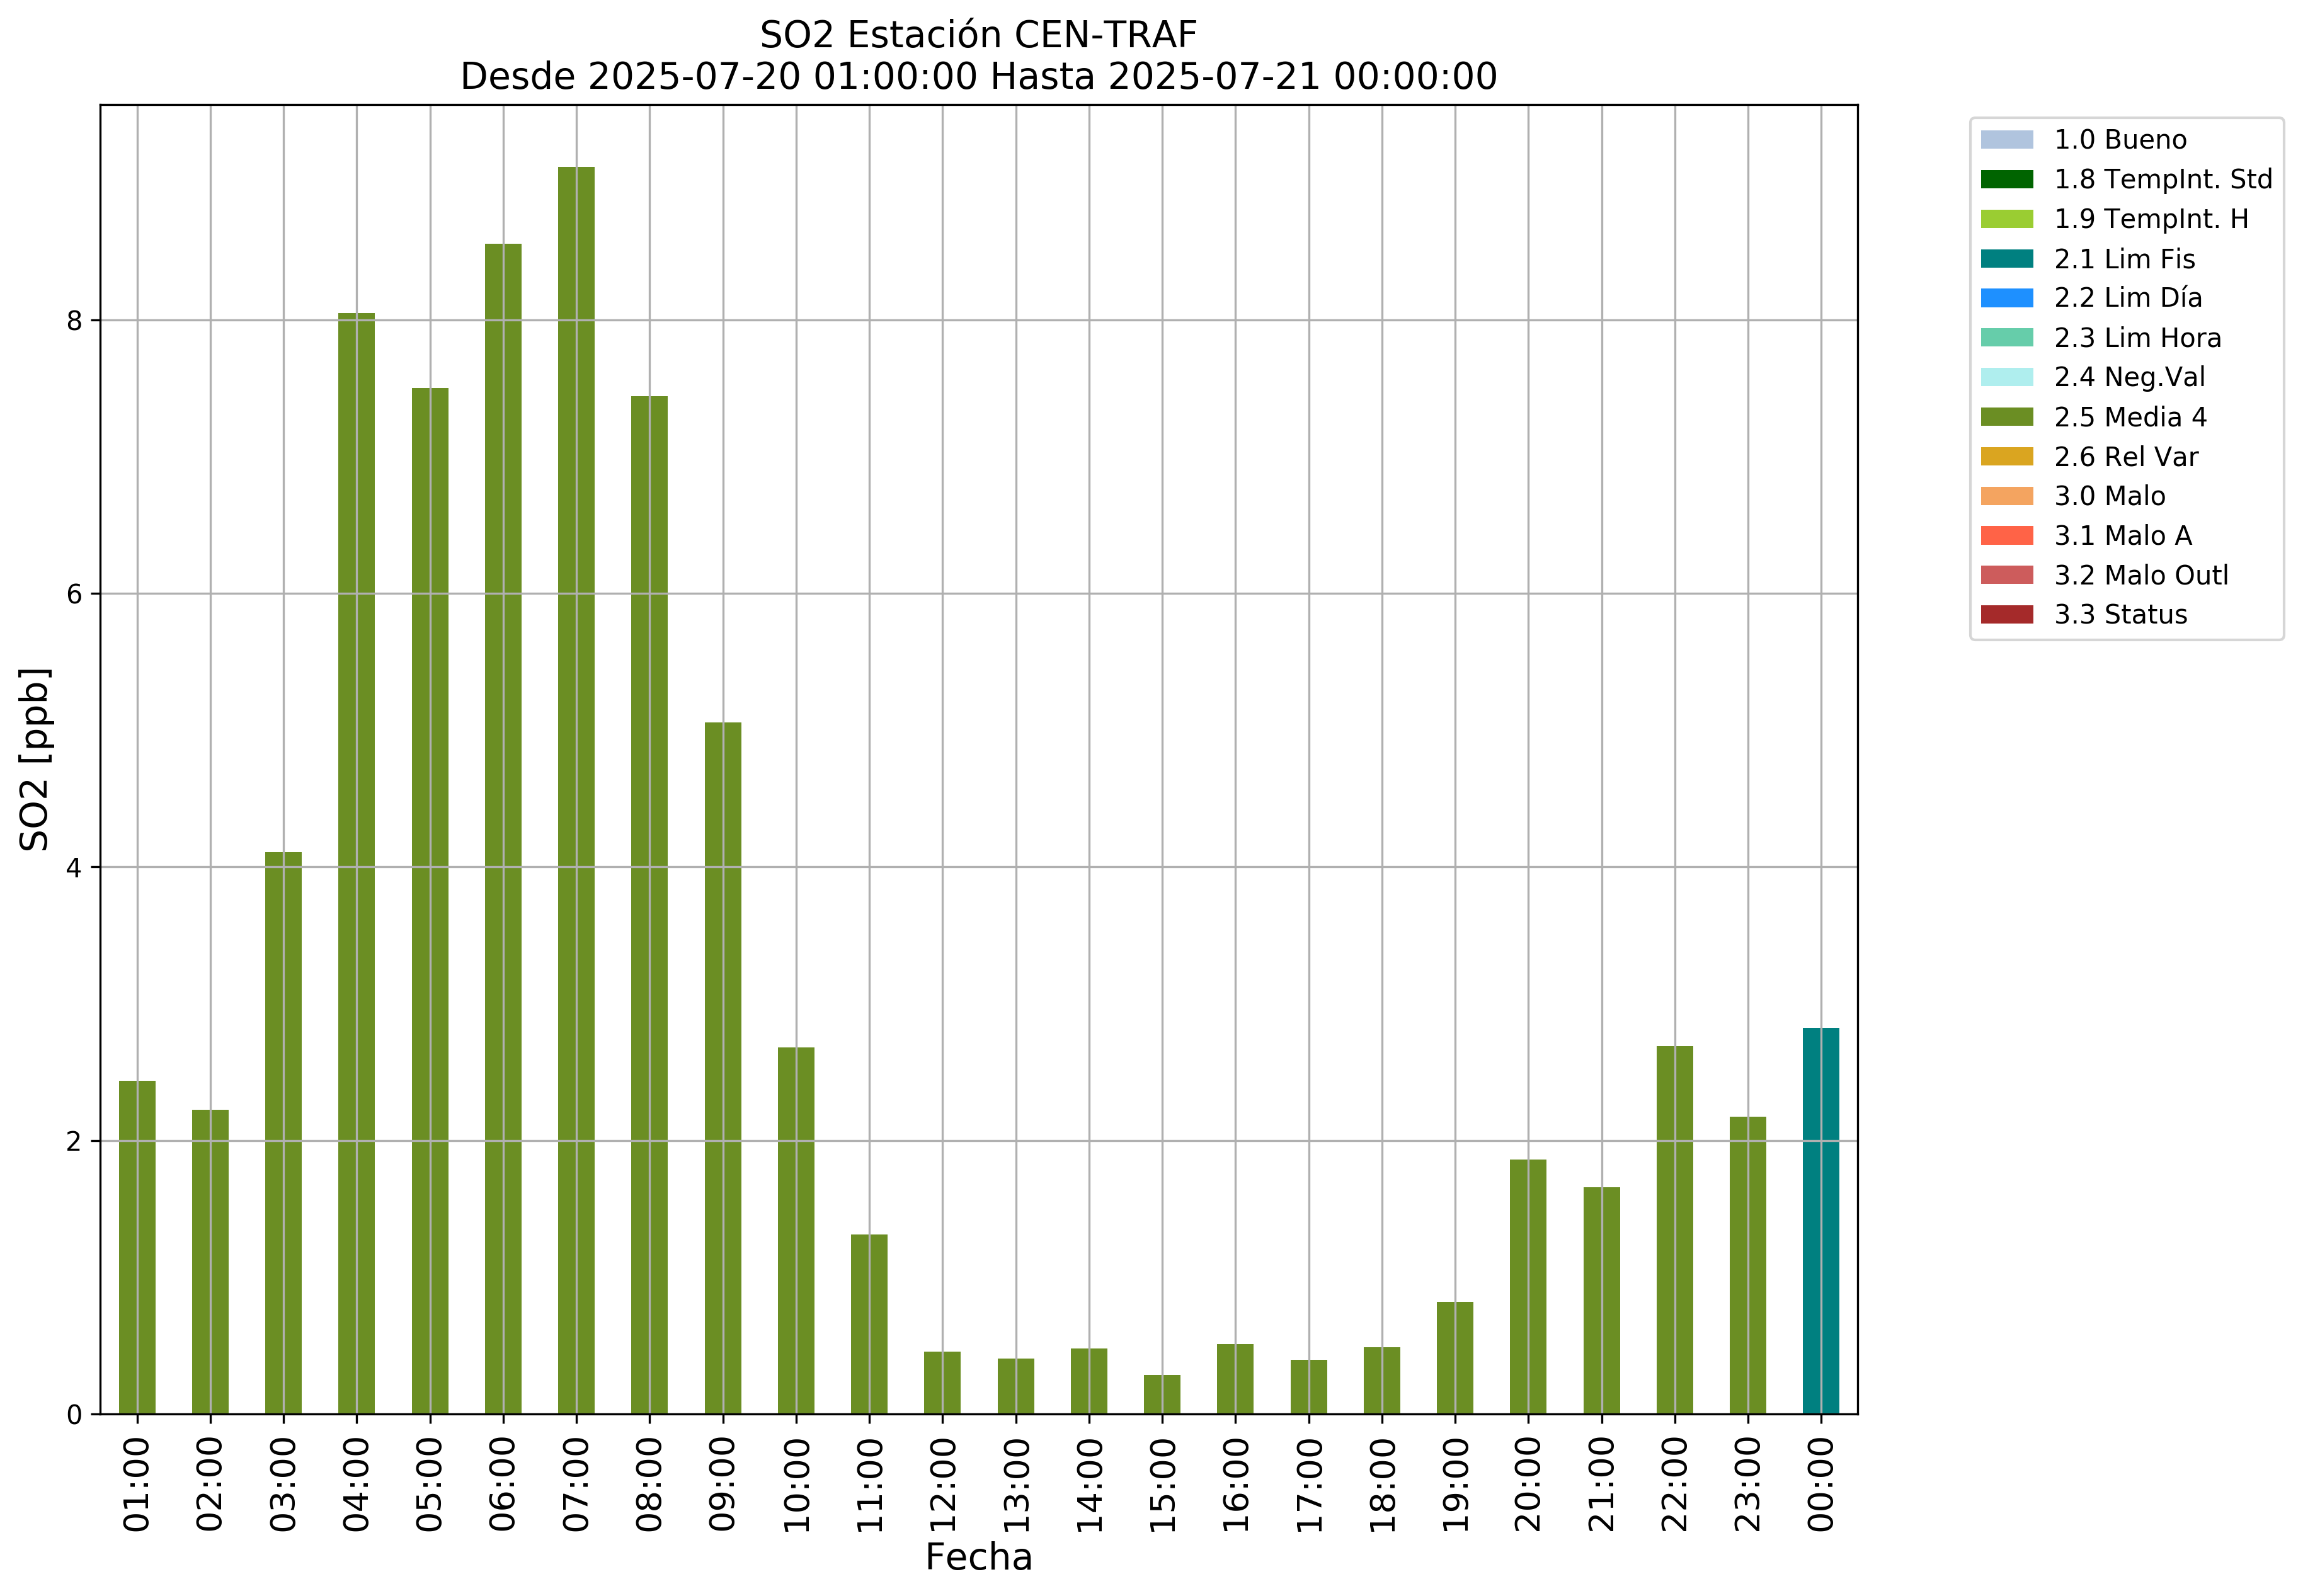Click the 2.1 Lim Fis teal swatch
Image resolution: width=2303 pixels, height=1596 pixels.
[x=2006, y=259]
